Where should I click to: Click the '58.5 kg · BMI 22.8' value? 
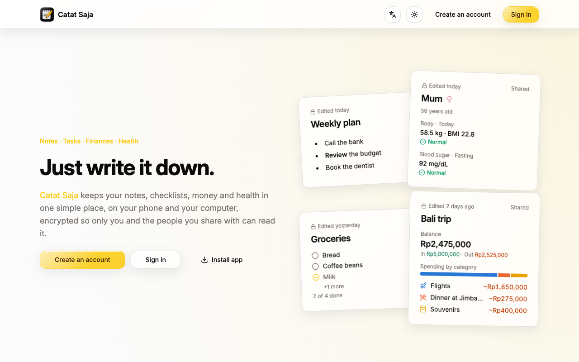447,133
